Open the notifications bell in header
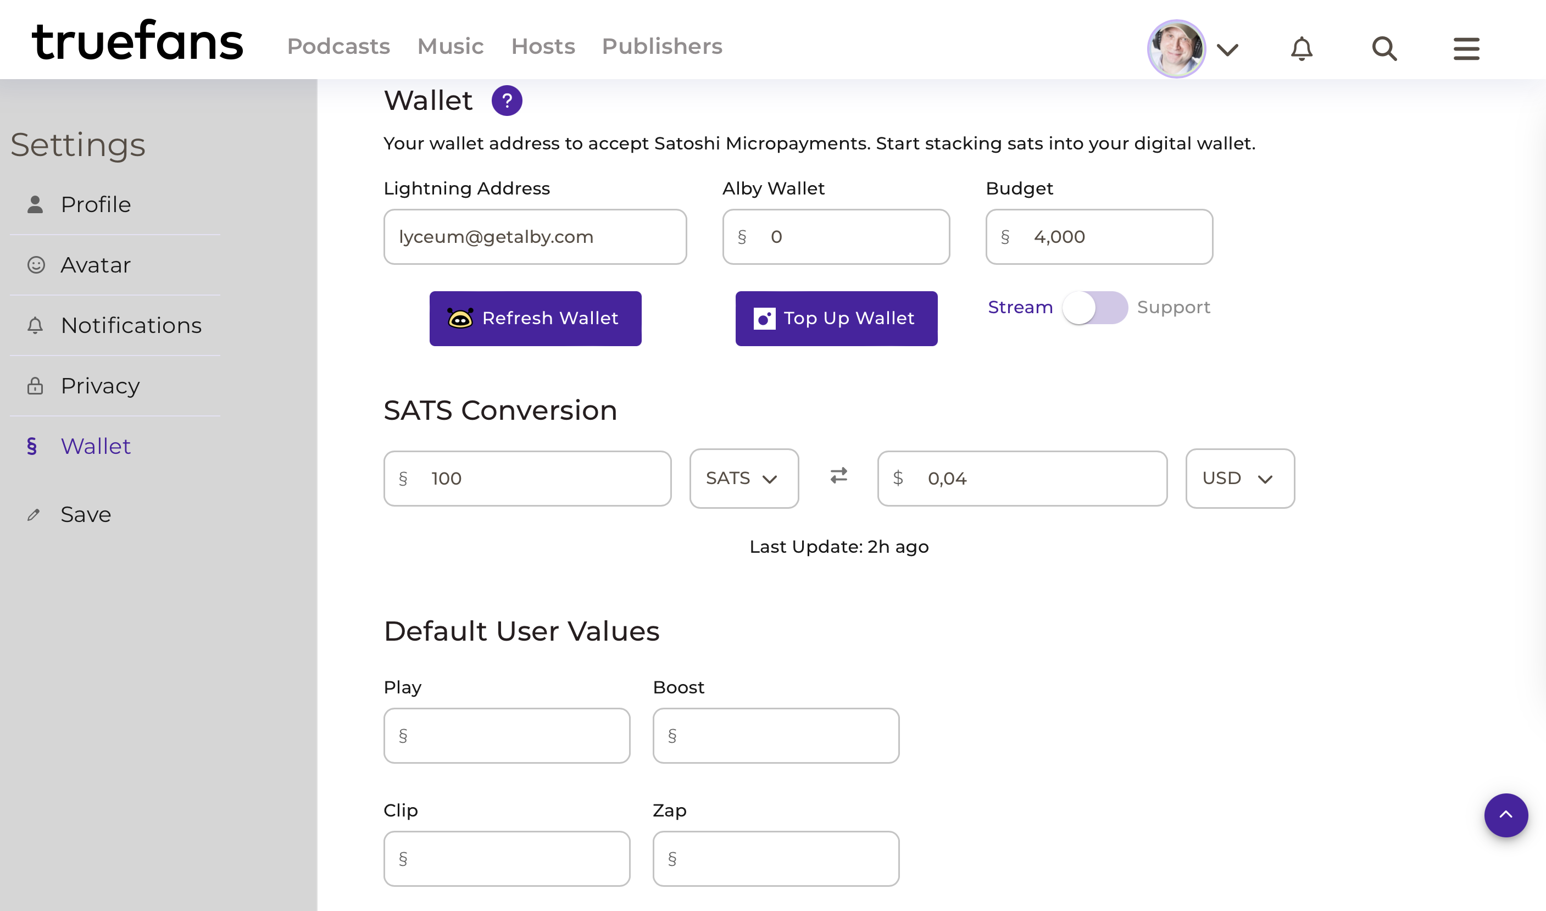Screen dimensions: 1546x911 coord(1301,48)
